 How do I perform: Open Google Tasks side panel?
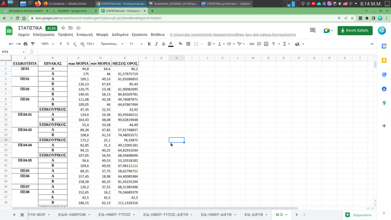tap(384, 74)
